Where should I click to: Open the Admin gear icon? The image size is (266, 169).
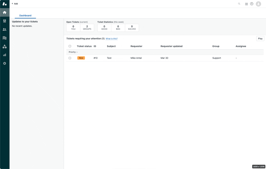(5, 63)
